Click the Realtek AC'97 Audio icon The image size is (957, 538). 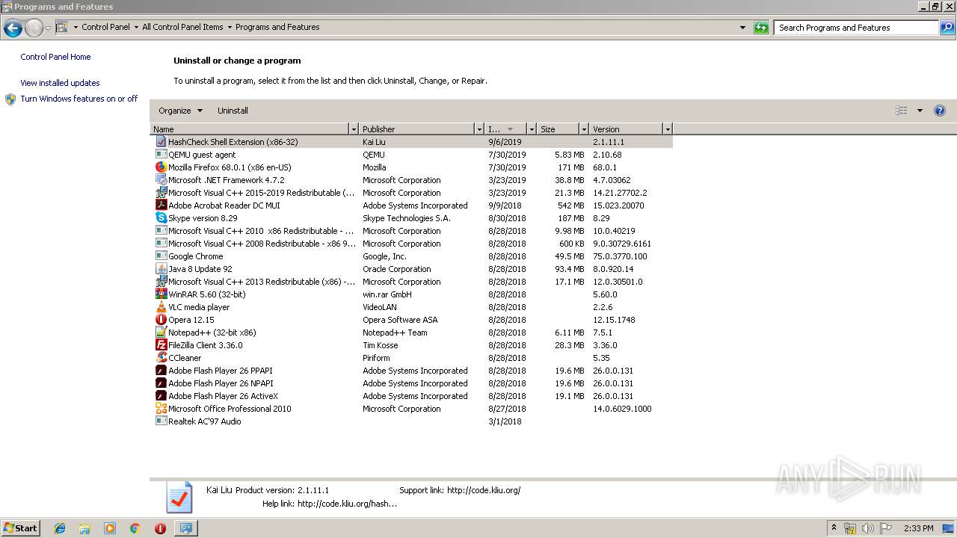pyautogui.click(x=161, y=421)
